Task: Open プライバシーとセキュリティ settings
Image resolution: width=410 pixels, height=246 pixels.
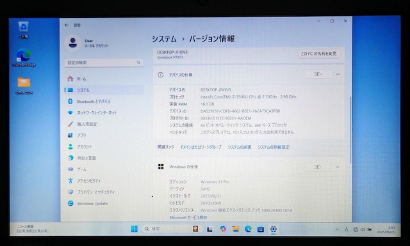Action: (104, 192)
